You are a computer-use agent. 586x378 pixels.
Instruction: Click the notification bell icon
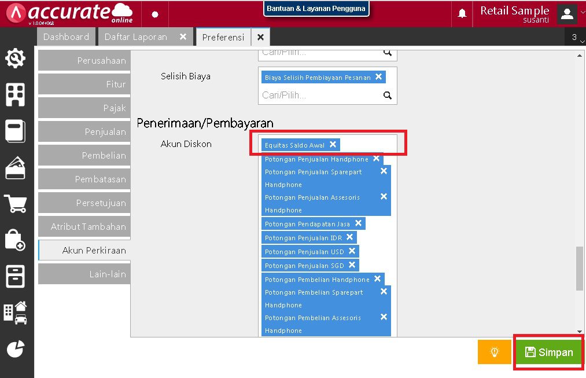click(x=462, y=13)
